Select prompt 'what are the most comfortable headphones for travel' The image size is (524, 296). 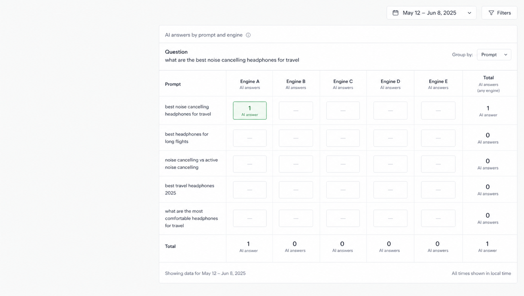click(191, 218)
